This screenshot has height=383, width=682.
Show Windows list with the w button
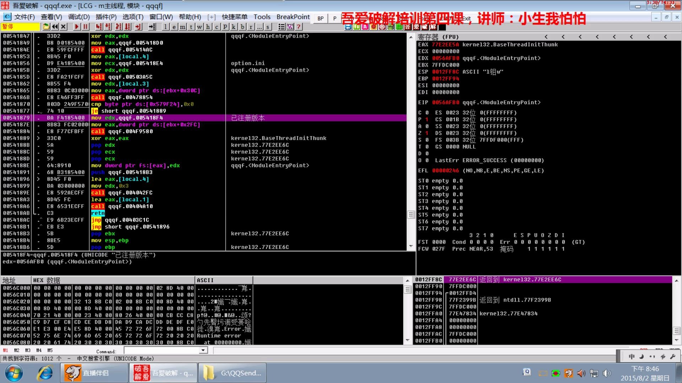(x=200, y=27)
